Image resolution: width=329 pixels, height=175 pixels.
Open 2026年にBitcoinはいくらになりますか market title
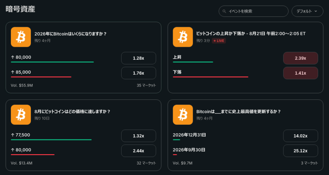coord(70,34)
